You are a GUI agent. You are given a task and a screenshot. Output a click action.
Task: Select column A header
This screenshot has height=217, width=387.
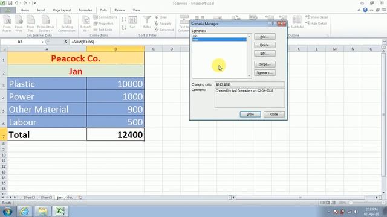pyautogui.click(x=47, y=49)
